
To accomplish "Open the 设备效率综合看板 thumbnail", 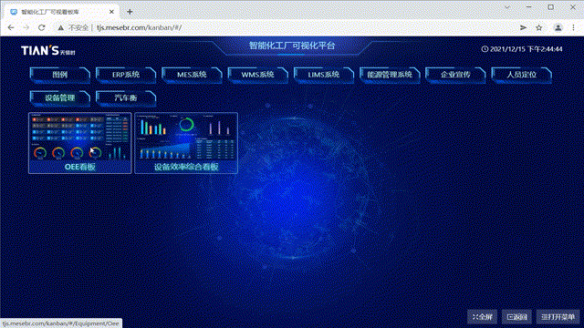I will tap(186, 143).
